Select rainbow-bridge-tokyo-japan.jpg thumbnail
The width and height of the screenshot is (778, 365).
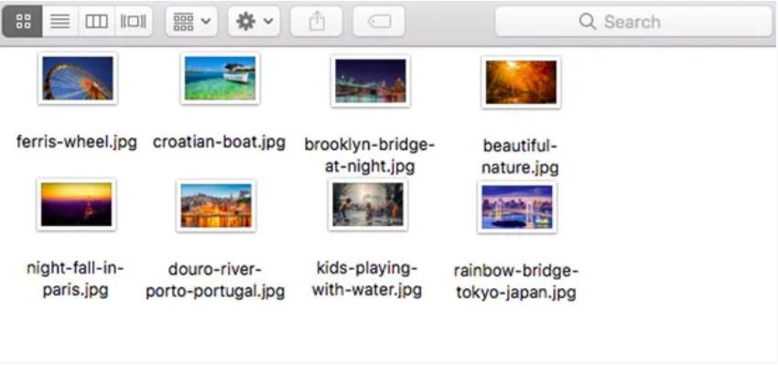(x=517, y=207)
